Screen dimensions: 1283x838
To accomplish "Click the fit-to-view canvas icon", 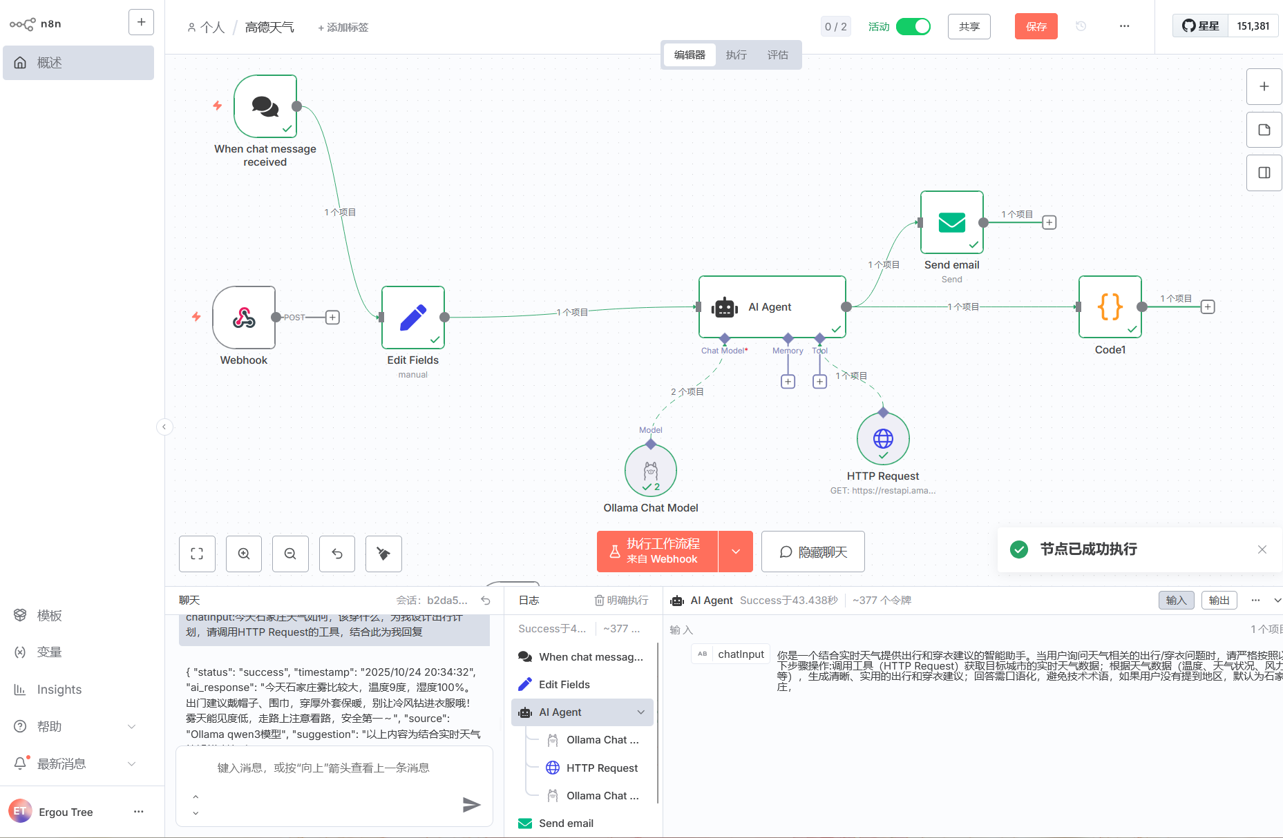I will click(197, 554).
